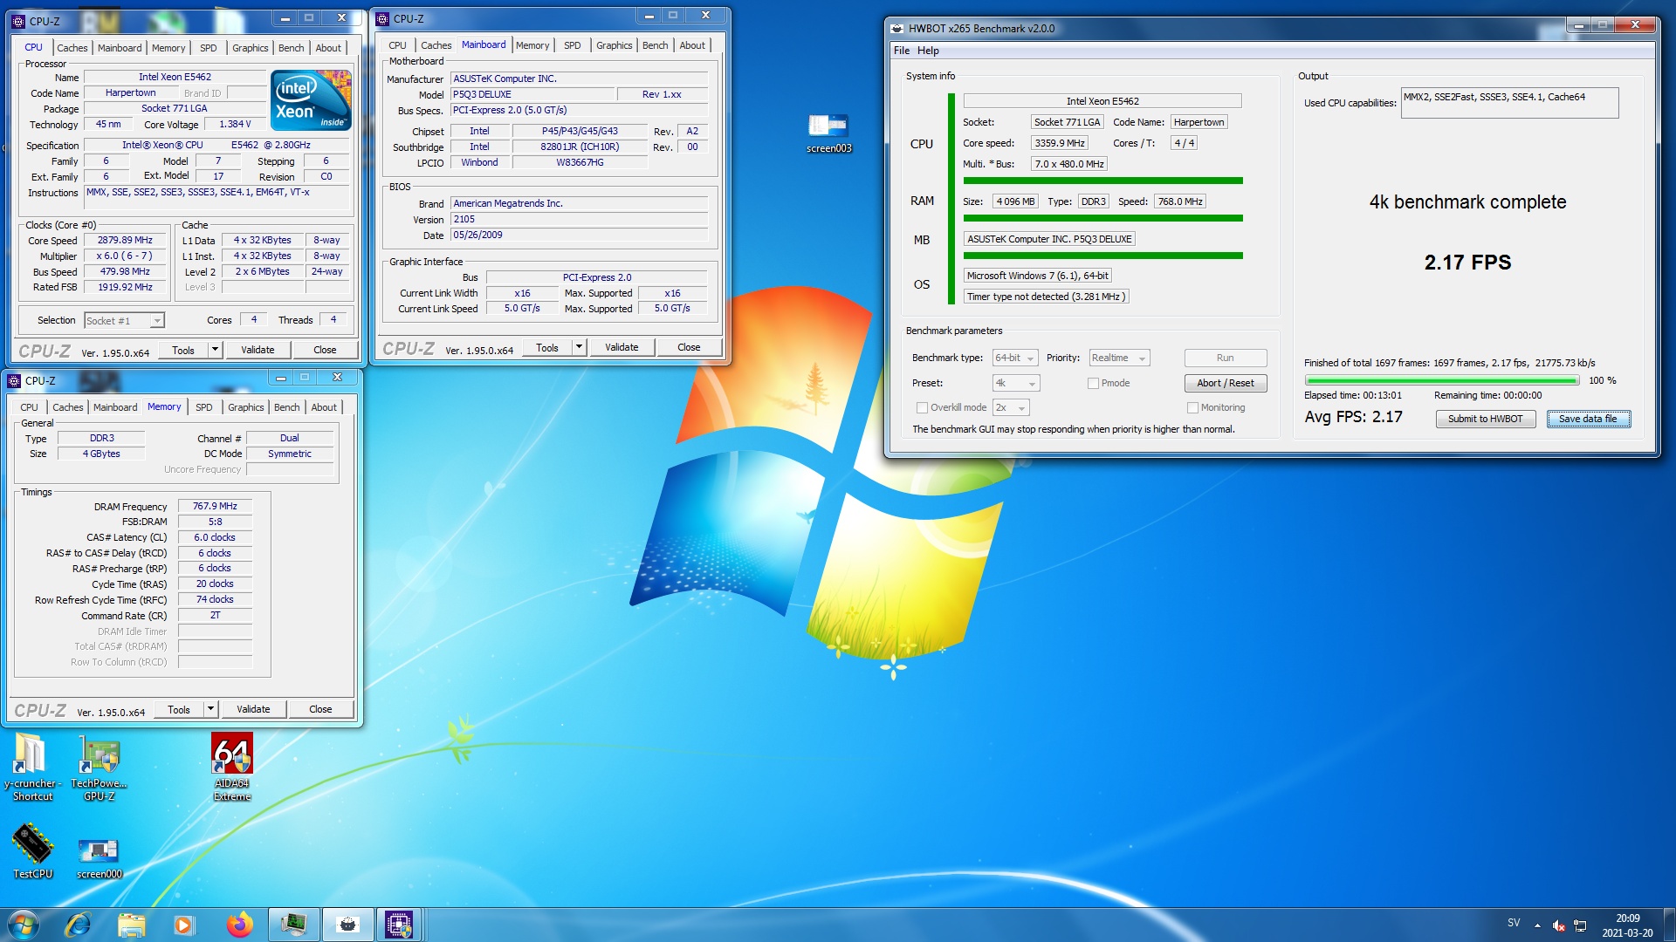Click Abort / Reset button
Viewport: 1676px width, 942px height.
pos(1225,383)
